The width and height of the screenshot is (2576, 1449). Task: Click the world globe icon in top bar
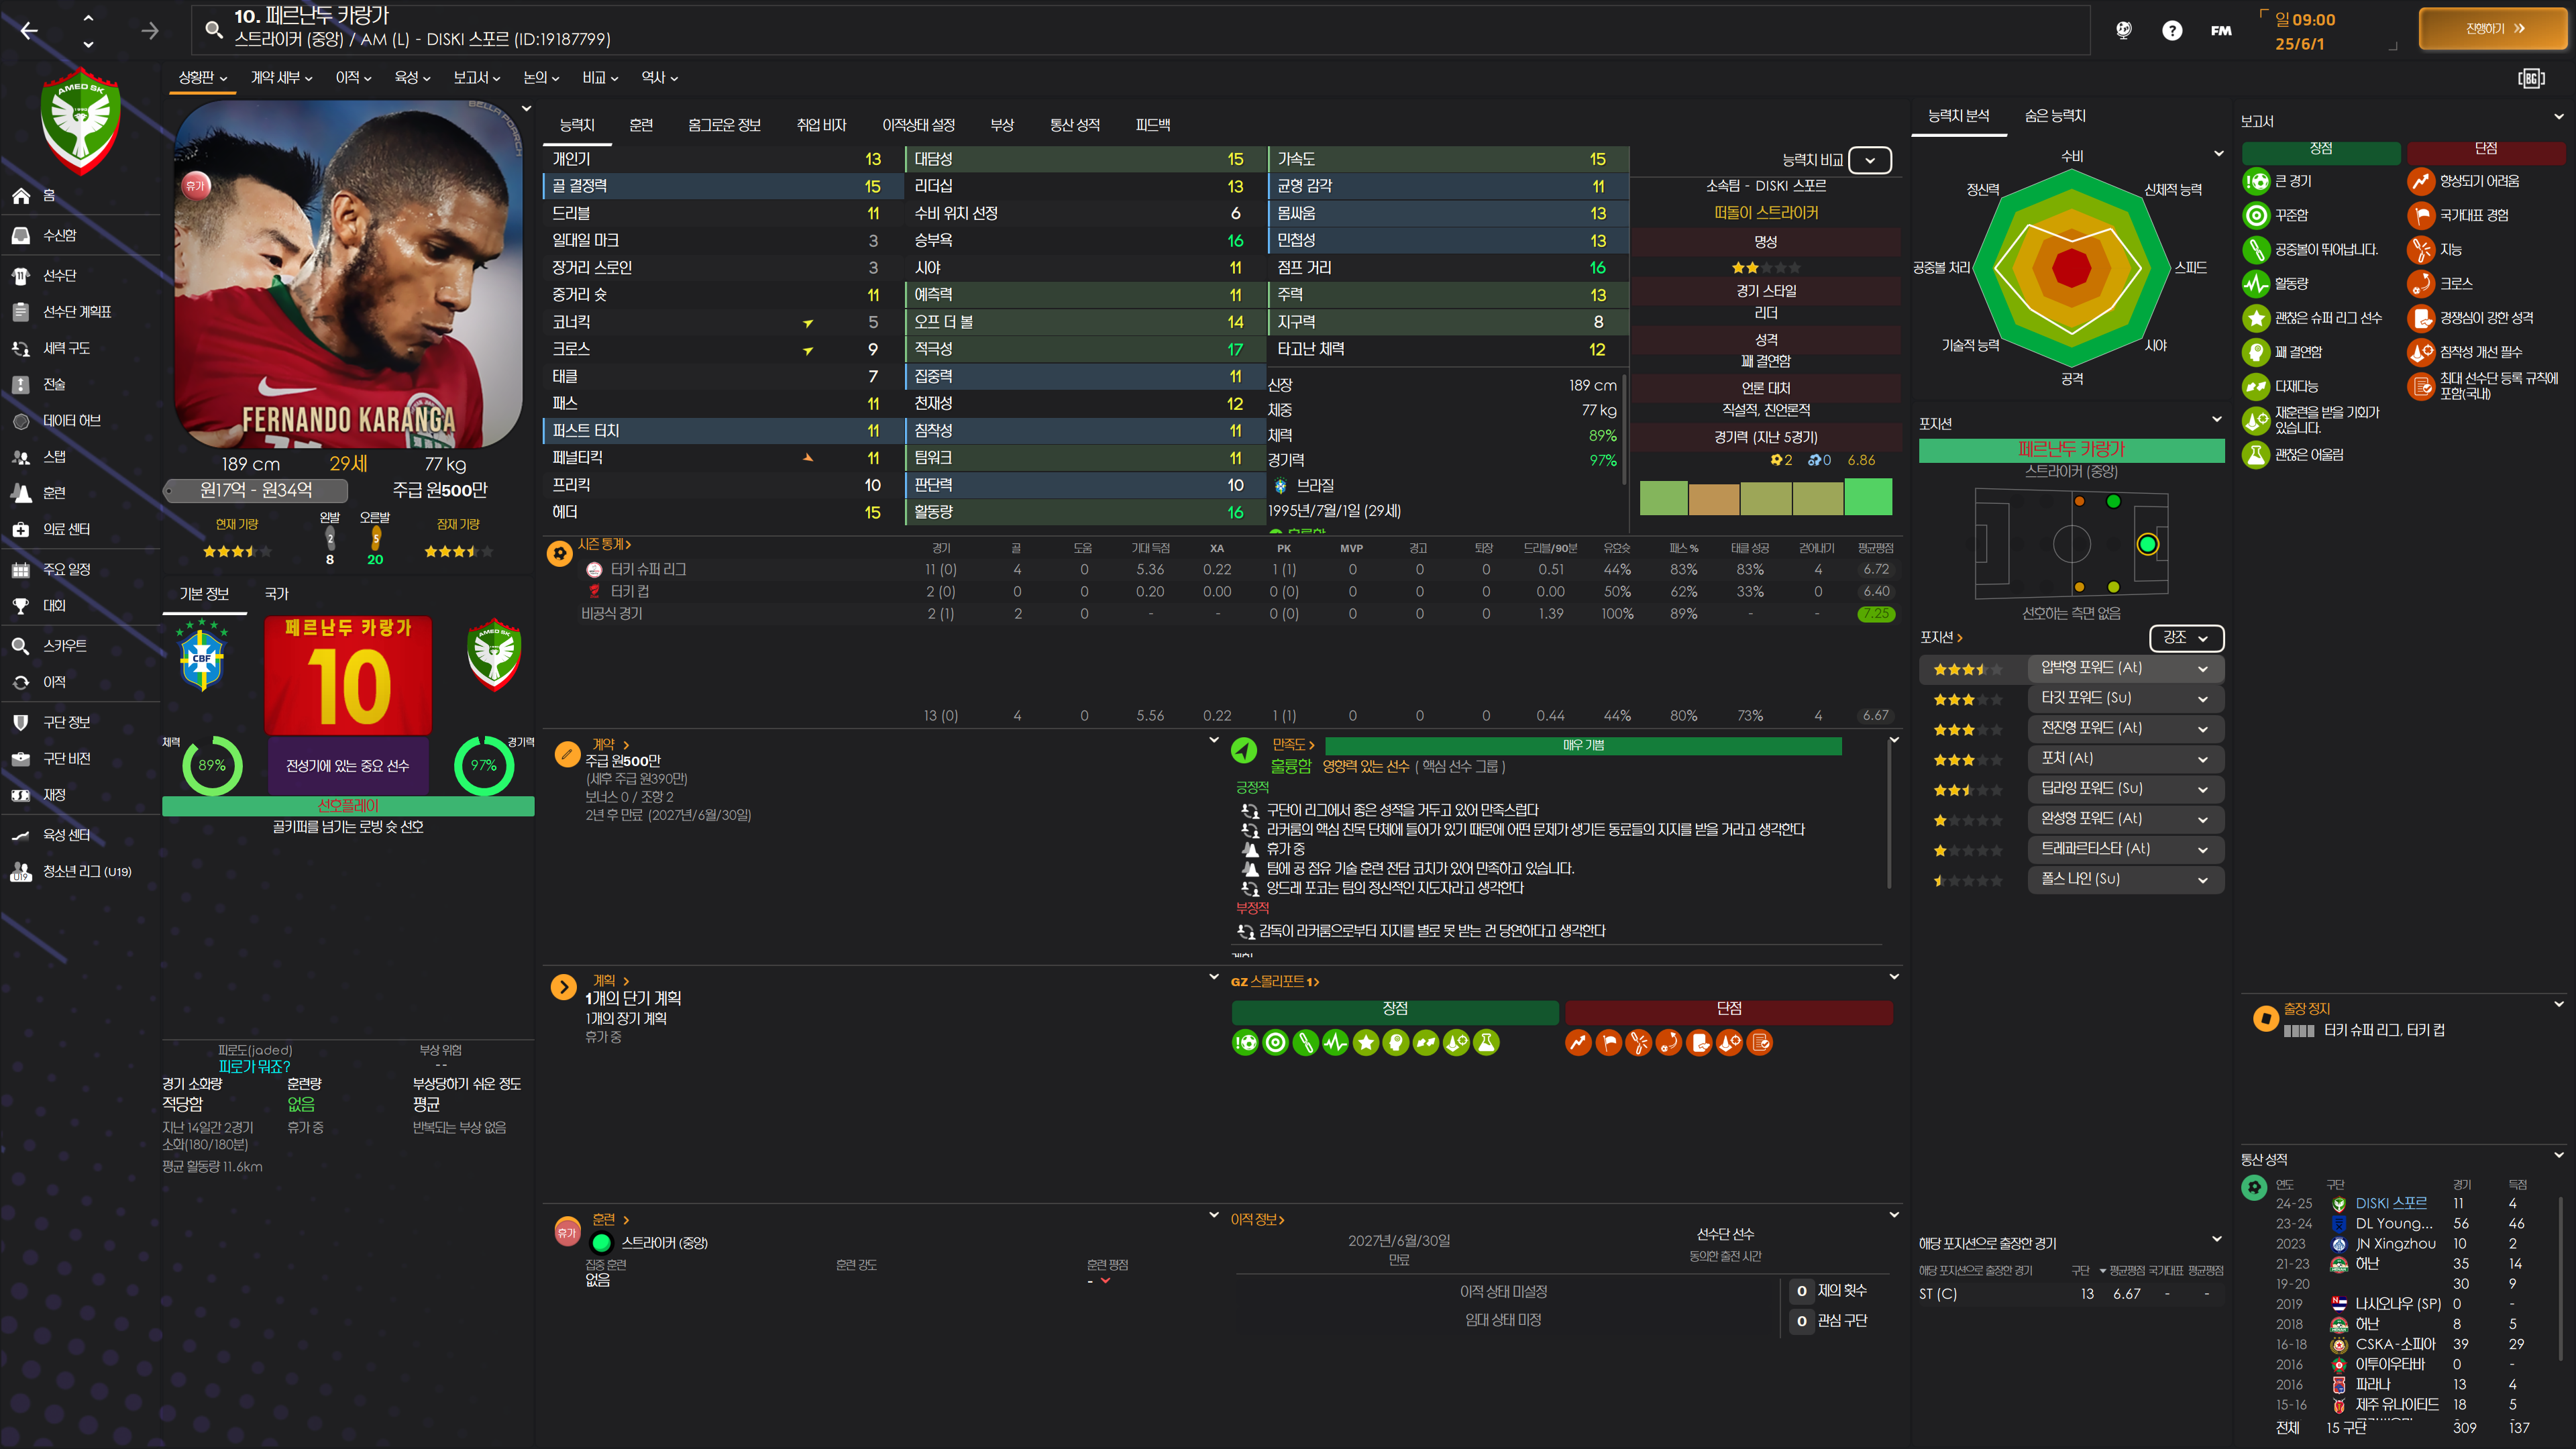pos(2123,31)
